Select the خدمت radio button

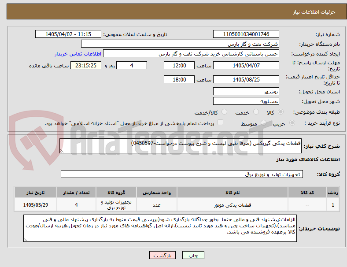[x=256, y=112]
